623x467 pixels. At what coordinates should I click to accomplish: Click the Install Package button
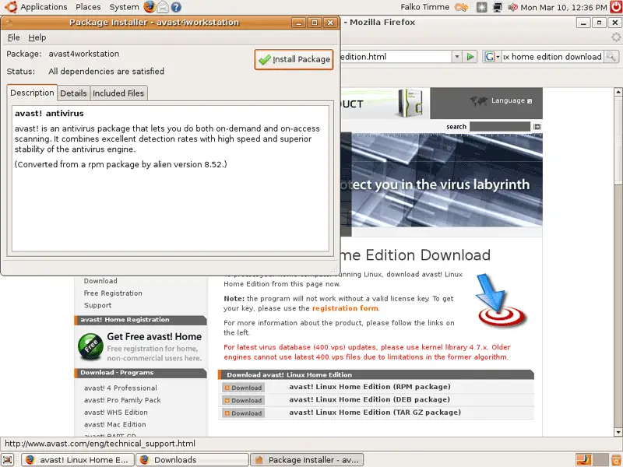294,59
